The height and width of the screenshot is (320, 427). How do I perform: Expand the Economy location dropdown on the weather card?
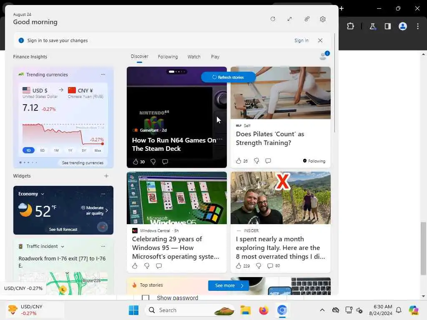pyautogui.click(x=43, y=194)
